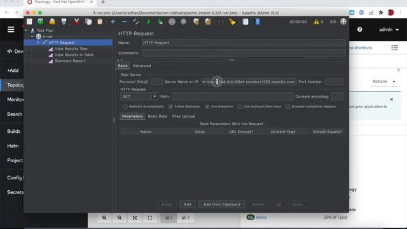407x229 pixels.
Task: Click reset view icon in Topology
Action: click(x=150, y=218)
